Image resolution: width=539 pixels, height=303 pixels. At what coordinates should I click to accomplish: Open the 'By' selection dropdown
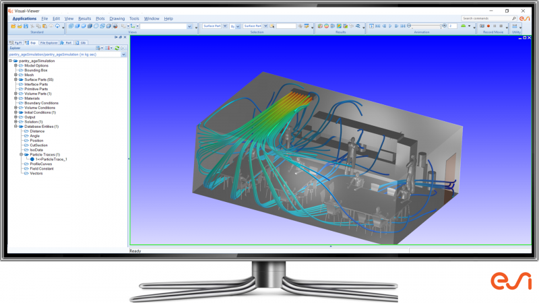point(238,26)
